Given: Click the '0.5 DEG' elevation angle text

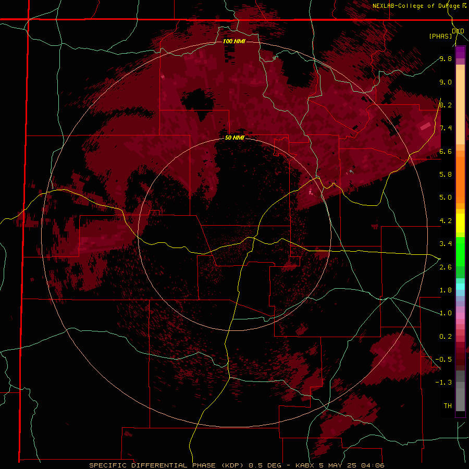Looking at the screenshot, I should pos(265,465).
